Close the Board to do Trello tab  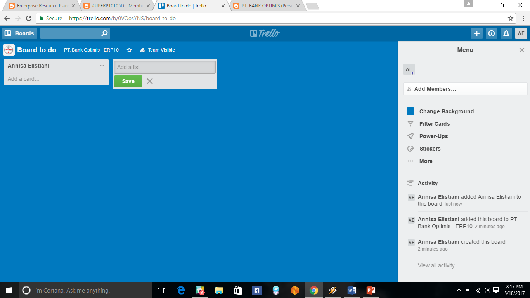(223, 6)
